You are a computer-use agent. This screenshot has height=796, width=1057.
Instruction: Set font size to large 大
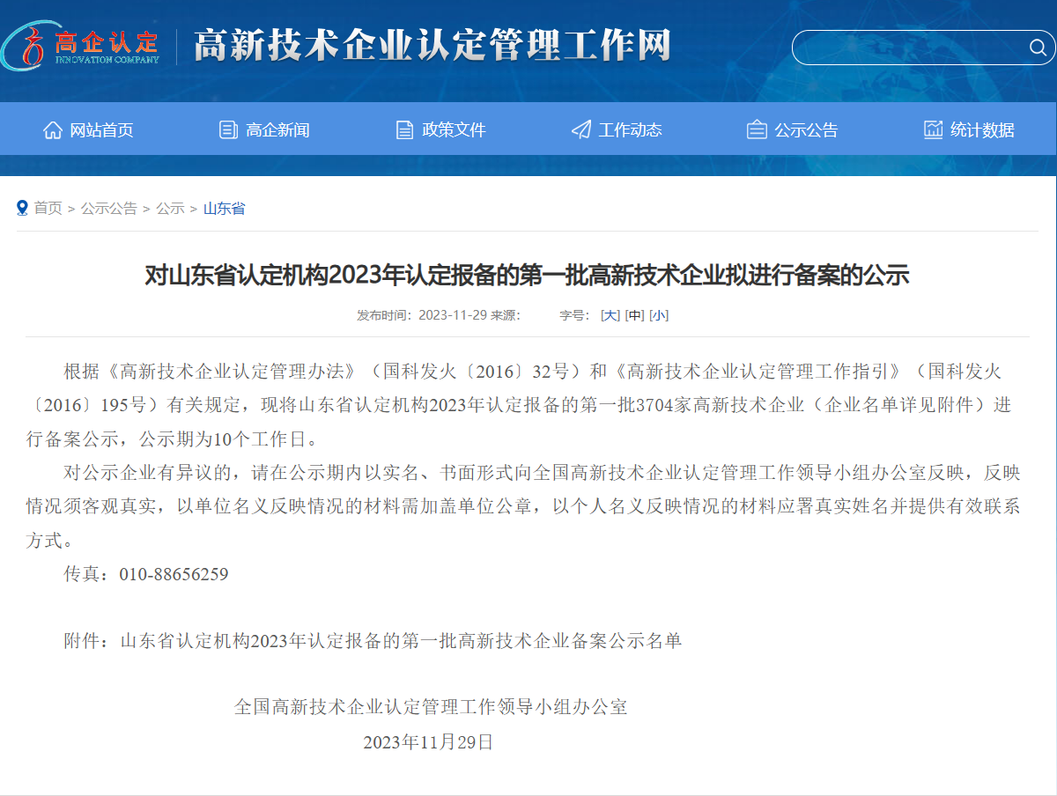[x=610, y=315]
